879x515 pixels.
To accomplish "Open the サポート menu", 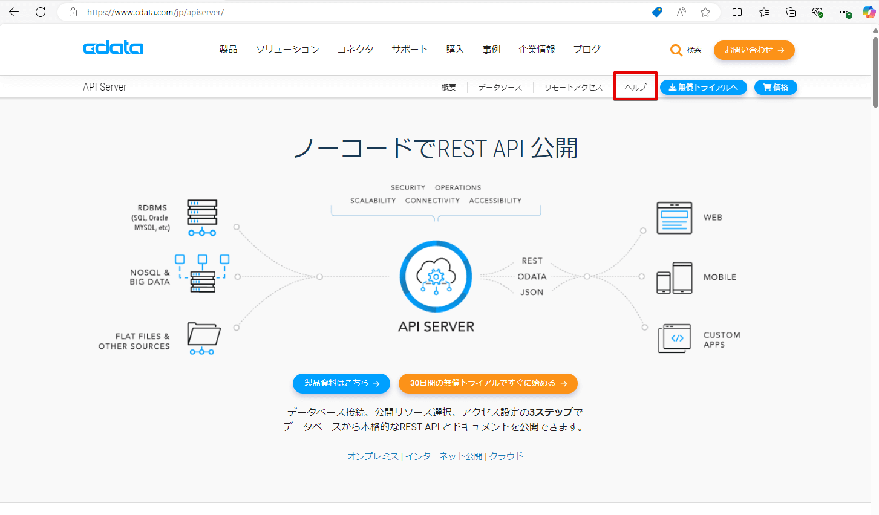I will [x=410, y=50].
